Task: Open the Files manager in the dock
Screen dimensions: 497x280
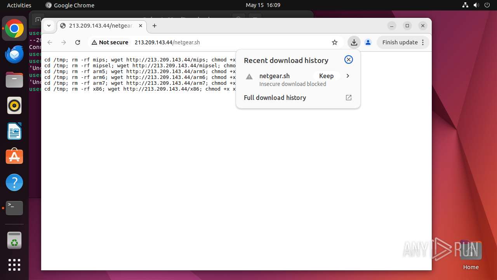Action: tap(14, 80)
